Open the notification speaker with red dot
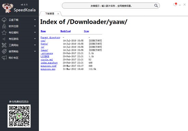Screen dimensions: 188x131 pos(175,4)
